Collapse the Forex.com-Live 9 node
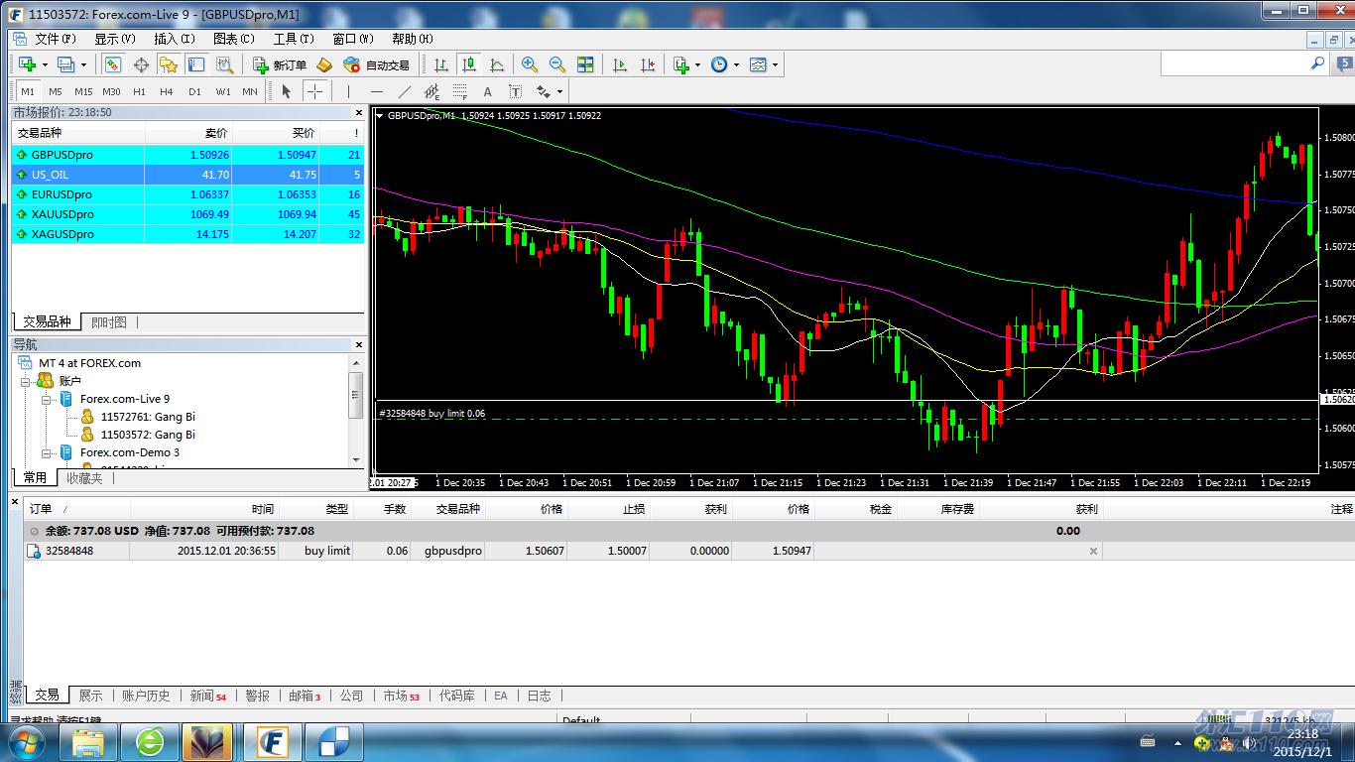1355x762 pixels. click(46, 399)
